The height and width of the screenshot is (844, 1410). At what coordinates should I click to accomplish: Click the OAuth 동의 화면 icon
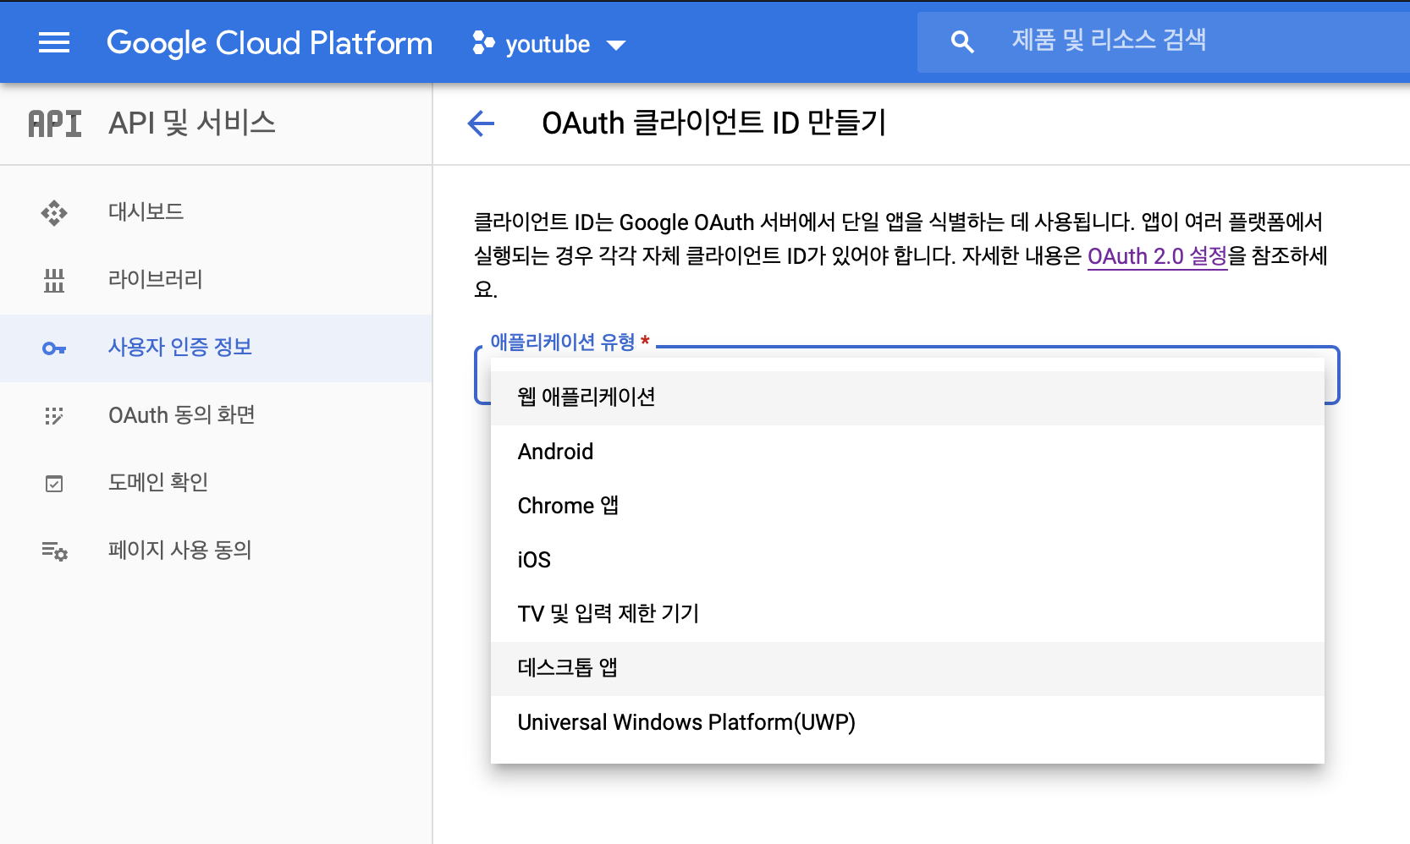coord(54,415)
